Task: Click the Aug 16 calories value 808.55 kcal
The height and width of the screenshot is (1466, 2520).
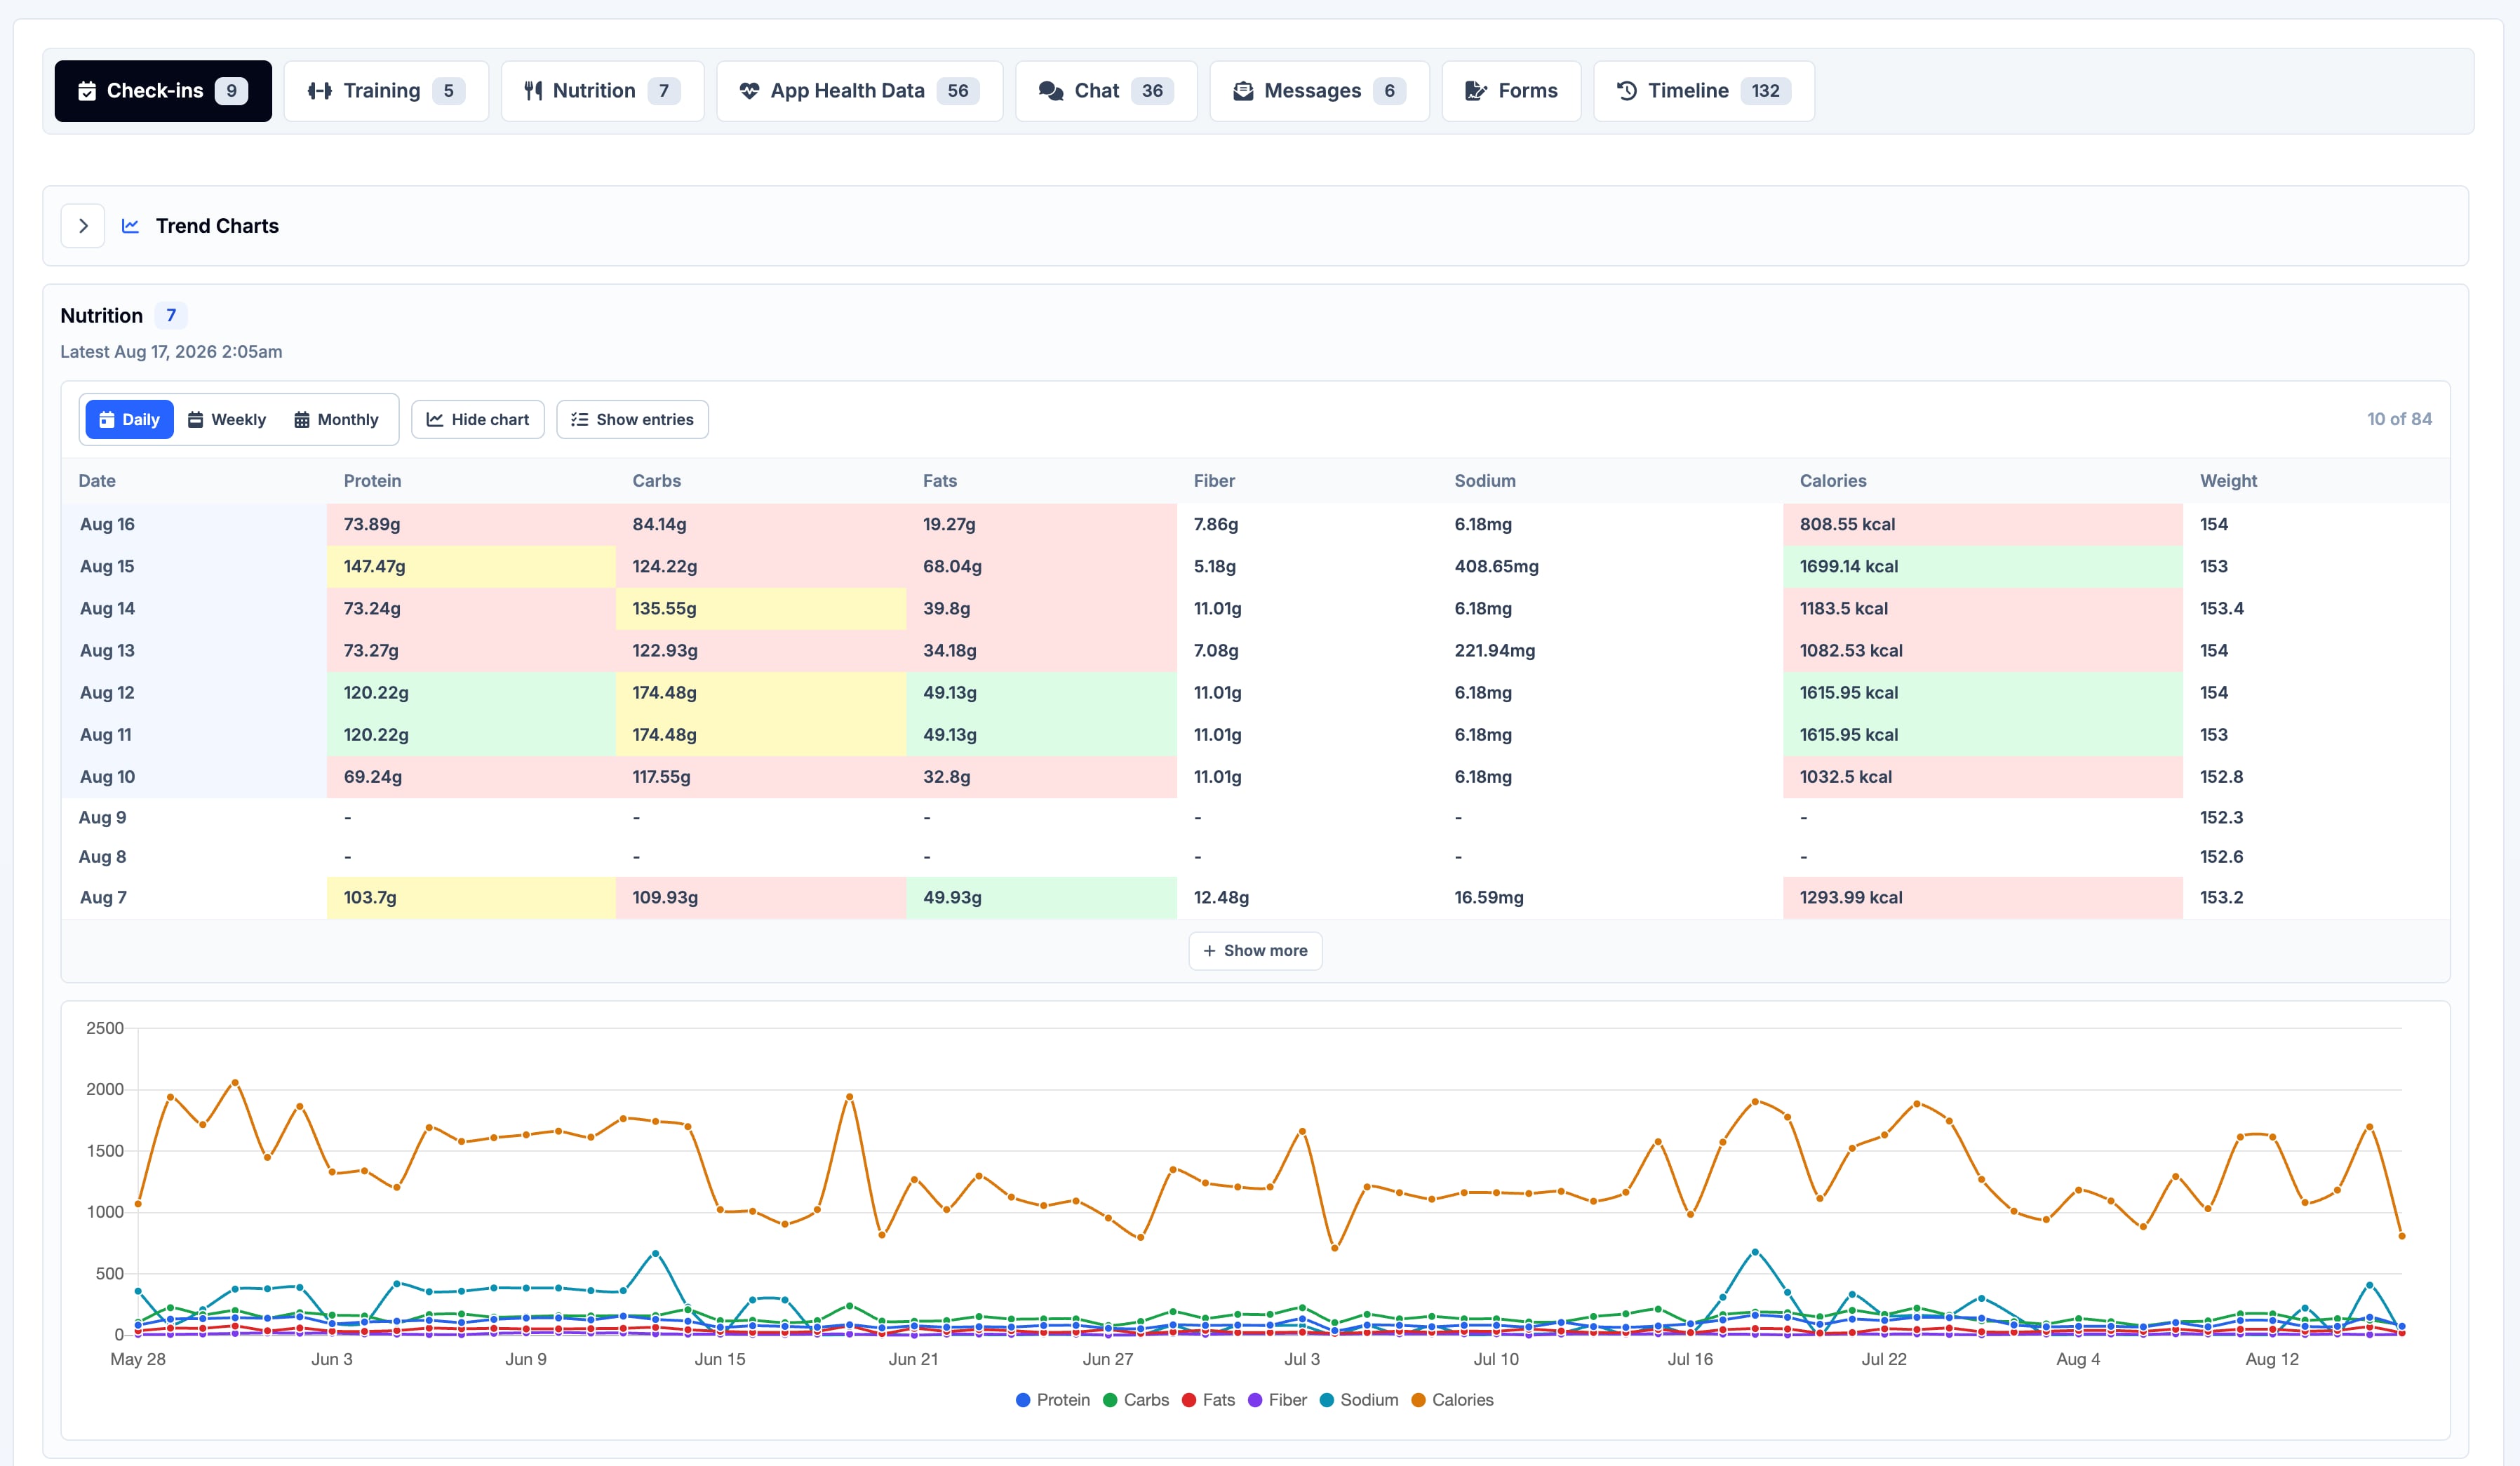Action: (1847, 524)
